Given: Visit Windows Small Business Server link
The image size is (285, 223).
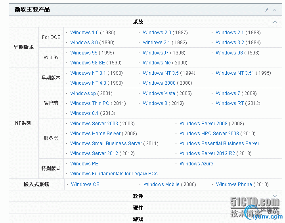Looking at the screenshot, I should tap(106, 143).
